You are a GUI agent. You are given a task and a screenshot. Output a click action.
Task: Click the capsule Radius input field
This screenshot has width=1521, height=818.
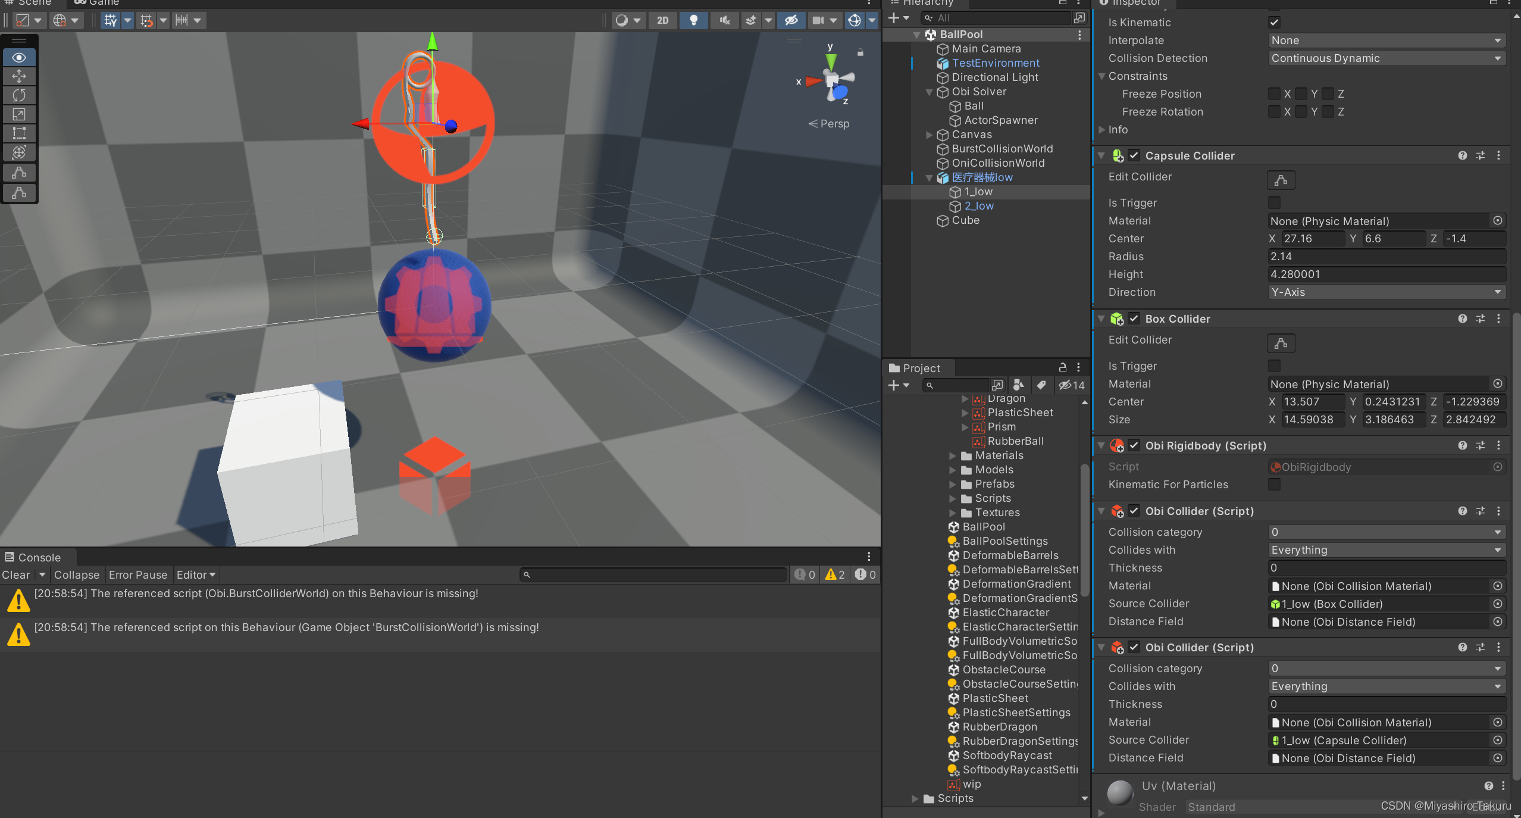point(1386,257)
